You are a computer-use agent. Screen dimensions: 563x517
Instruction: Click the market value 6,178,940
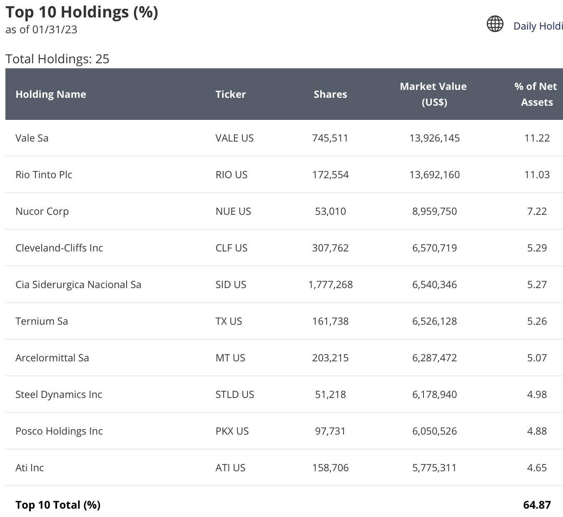(x=434, y=394)
